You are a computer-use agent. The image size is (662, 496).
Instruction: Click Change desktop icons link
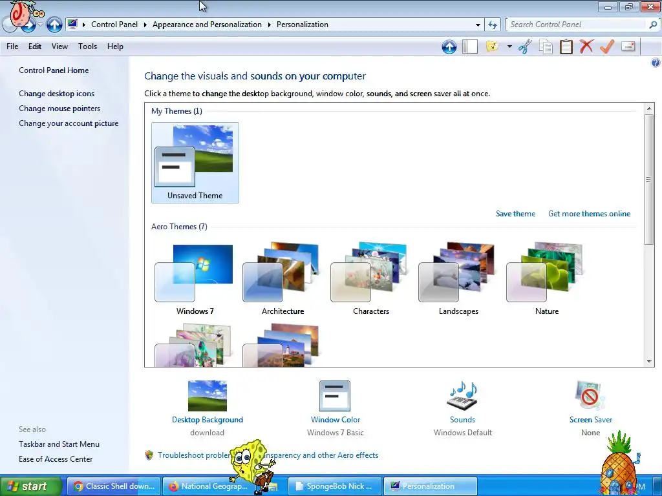click(x=57, y=94)
